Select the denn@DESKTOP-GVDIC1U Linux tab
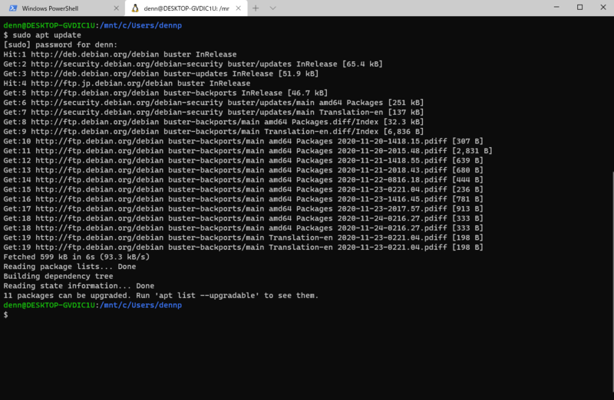This screenshot has height=400, width=614. [x=187, y=8]
